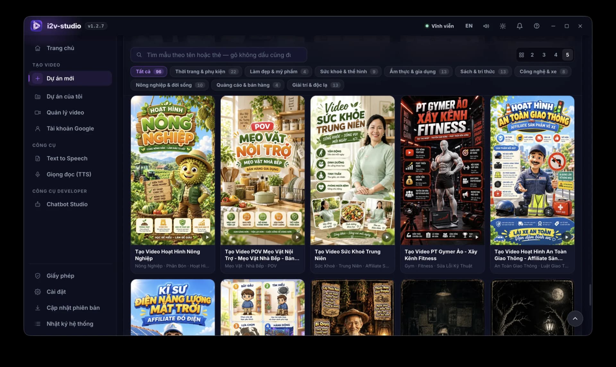Play preview on the Hoạt Hình Nông Nghiệp card

click(x=207, y=237)
